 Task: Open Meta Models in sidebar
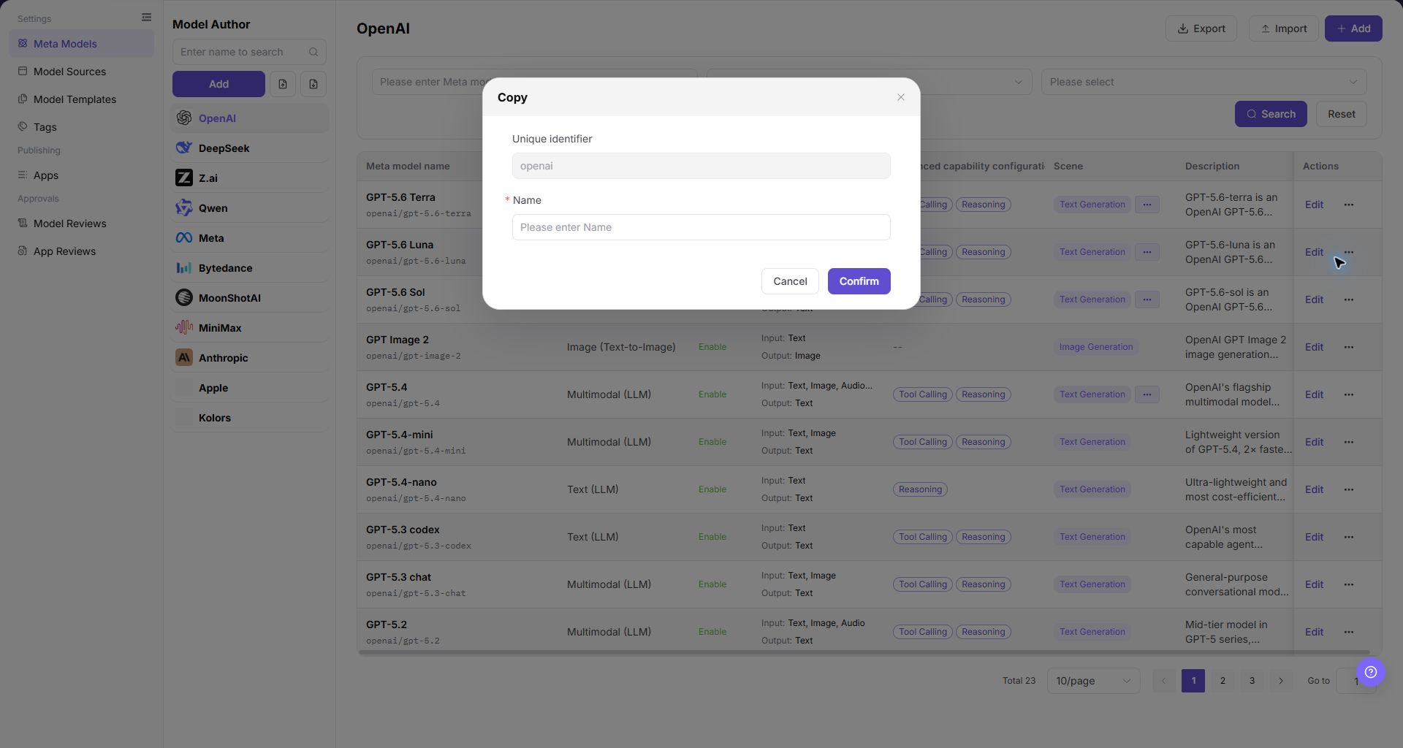[x=81, y=44]
